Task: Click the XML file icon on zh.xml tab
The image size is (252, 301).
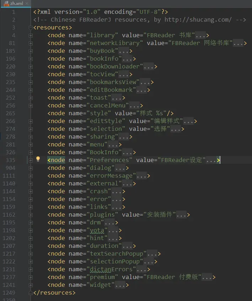Action: pos(6,4)
